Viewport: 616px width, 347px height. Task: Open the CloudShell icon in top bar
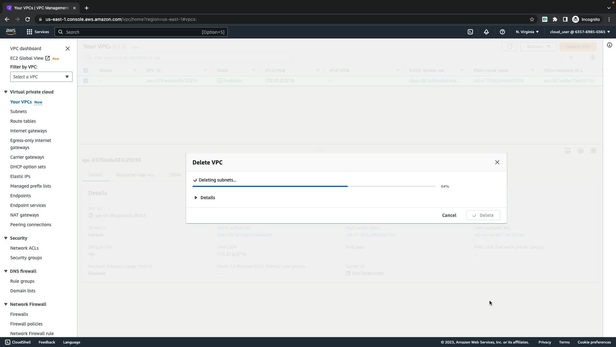470,32
